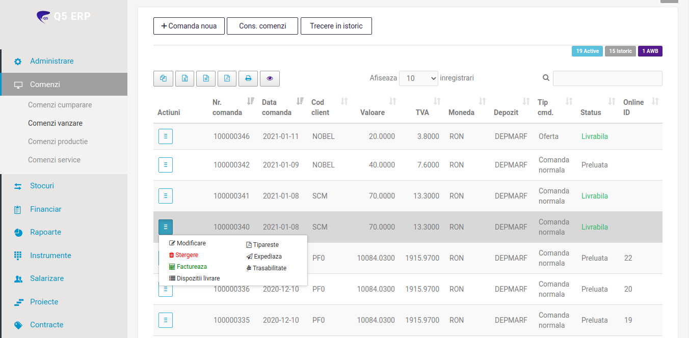The height and width of the screenshot is (338, 689).
Task: Click the copy table toolbar icon
Action: (x=163, y=78)
